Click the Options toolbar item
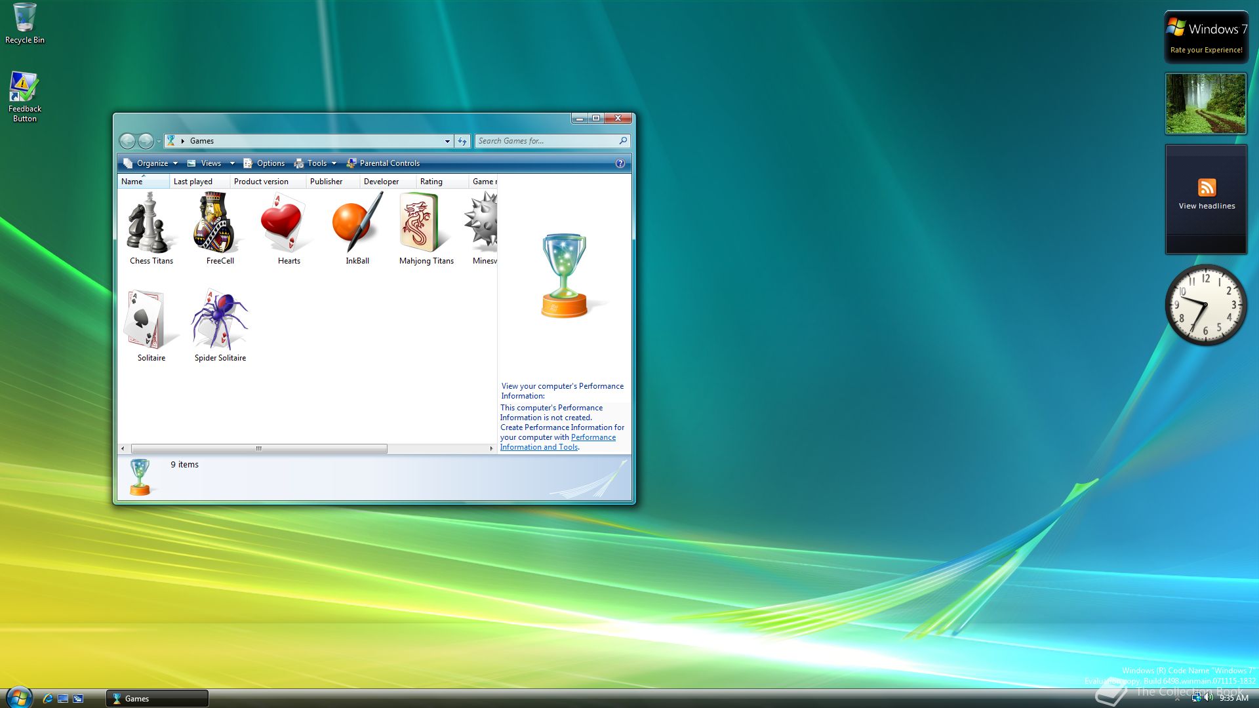Screen dimensions: 1259x708 point(264,163)
